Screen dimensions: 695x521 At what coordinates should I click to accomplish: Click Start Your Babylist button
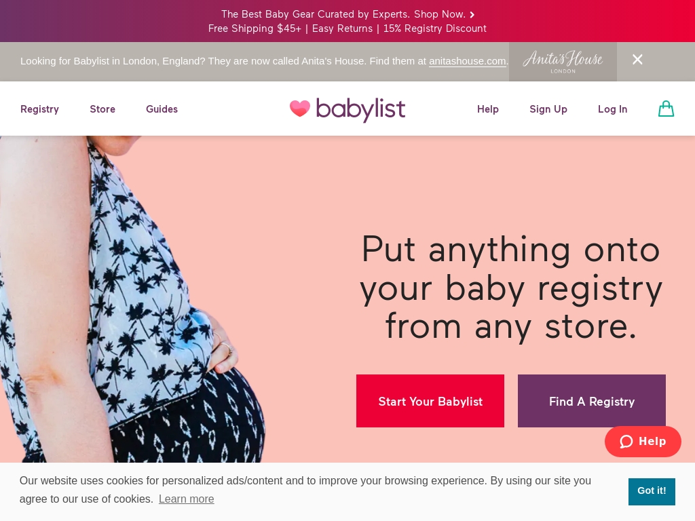(x=430, y=401)
